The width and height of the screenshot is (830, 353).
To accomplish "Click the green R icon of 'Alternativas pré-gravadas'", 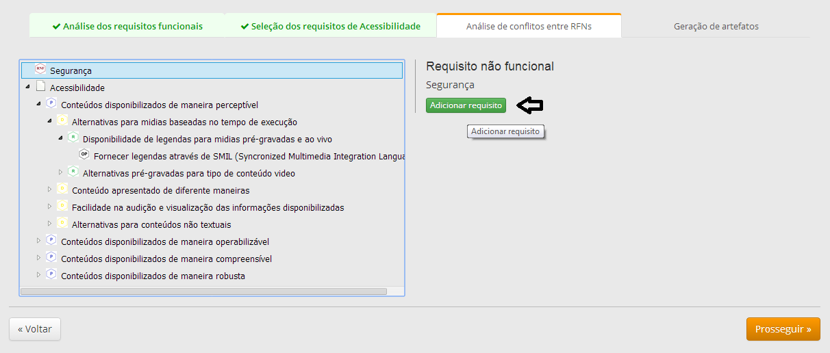I will click(73, 172).
